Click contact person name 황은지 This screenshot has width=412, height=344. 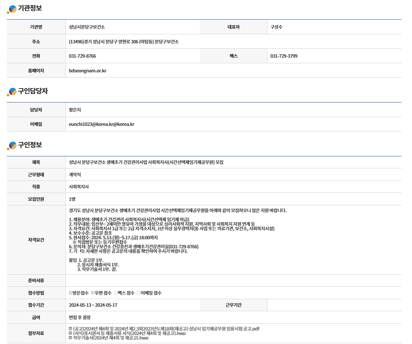click(x=75, y=110)
